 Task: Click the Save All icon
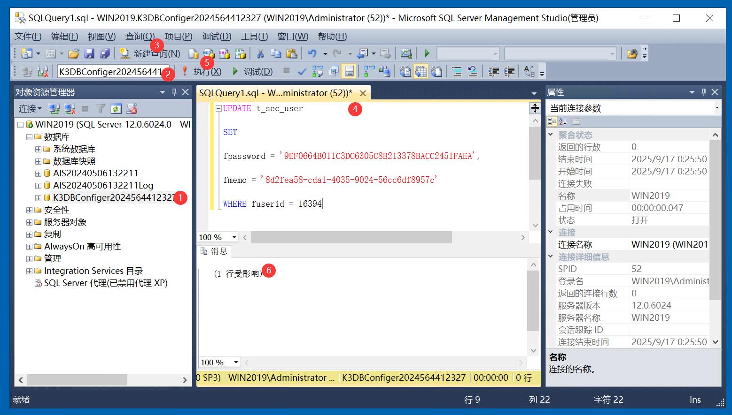pos(105,53)
